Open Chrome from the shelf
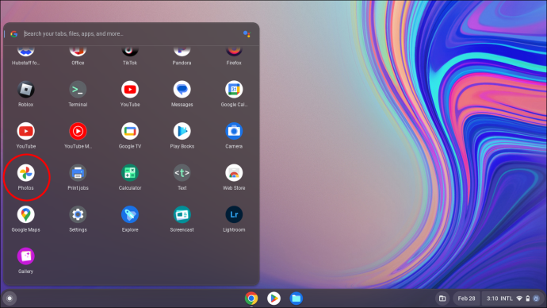The image size is (547, 308). [x=251, y=298]
